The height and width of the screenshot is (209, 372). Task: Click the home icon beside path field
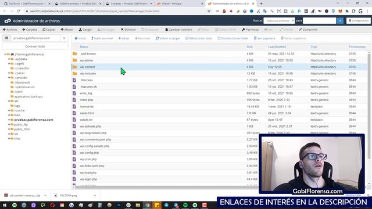pyautogui.click(x=6, y=38)
